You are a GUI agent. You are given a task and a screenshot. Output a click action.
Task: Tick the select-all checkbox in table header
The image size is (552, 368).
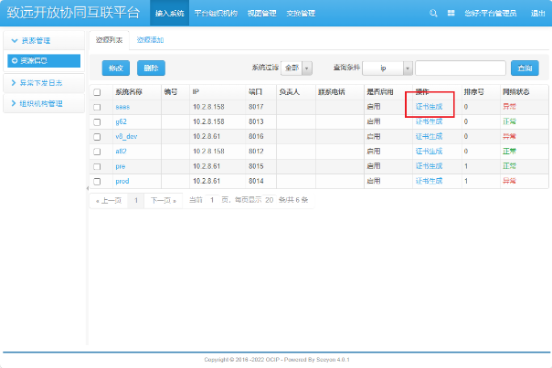[98, 92]
